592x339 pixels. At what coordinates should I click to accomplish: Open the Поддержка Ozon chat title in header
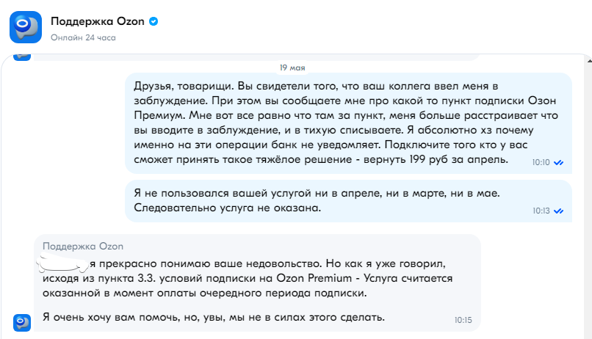pos(98,21)
